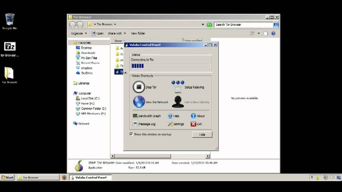Open My Box Files
The height and width of the screenshot is (192, 342).
click(87, 58)
